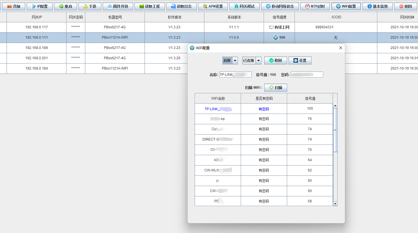
Task: Select the gateway row 192.168.0.111
Action: point(209,37)
